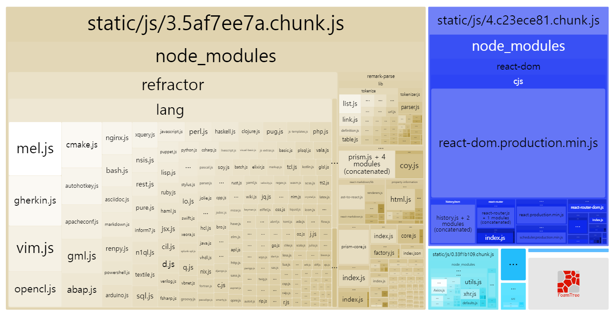Select table.js under tokenize
615x316 pixels.
(x=350, y=140)
